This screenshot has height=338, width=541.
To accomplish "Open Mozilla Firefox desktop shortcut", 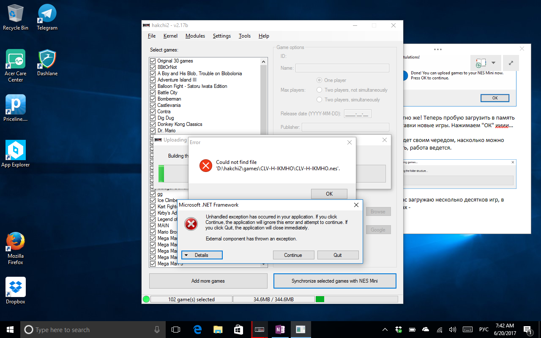I will tap(16, 248).
